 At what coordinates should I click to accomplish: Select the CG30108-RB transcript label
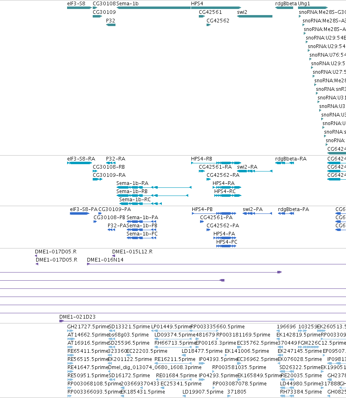click(x=109, y=167)
